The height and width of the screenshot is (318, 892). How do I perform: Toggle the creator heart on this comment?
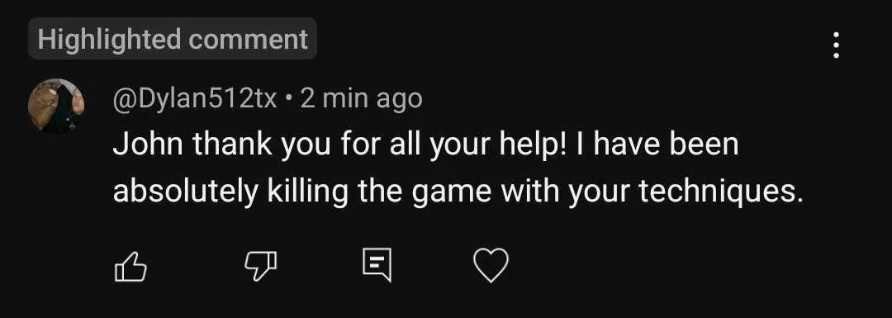coord(491,266)
